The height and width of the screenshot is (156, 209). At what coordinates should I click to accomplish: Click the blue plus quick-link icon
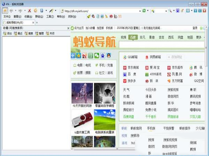(73, 55)
